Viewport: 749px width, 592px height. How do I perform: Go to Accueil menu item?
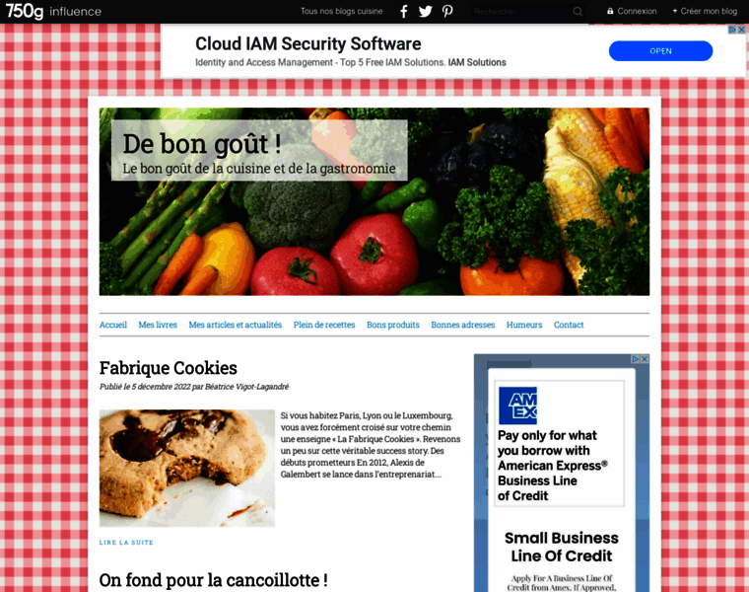tap(113, 325)
